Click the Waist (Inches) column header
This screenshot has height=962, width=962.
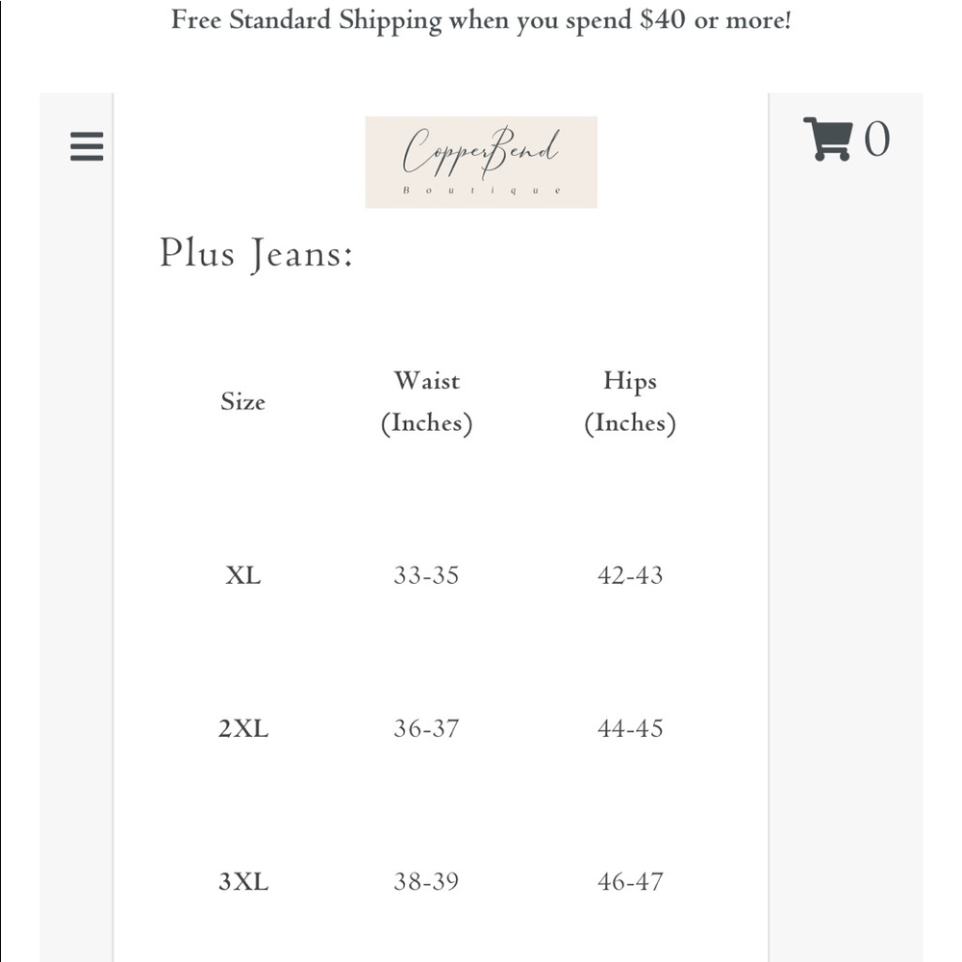coord(426,402)
